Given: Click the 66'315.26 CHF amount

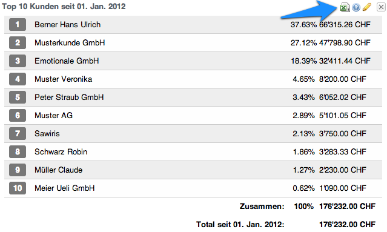Looking at the screenshot, I should [x=345, y=24].
